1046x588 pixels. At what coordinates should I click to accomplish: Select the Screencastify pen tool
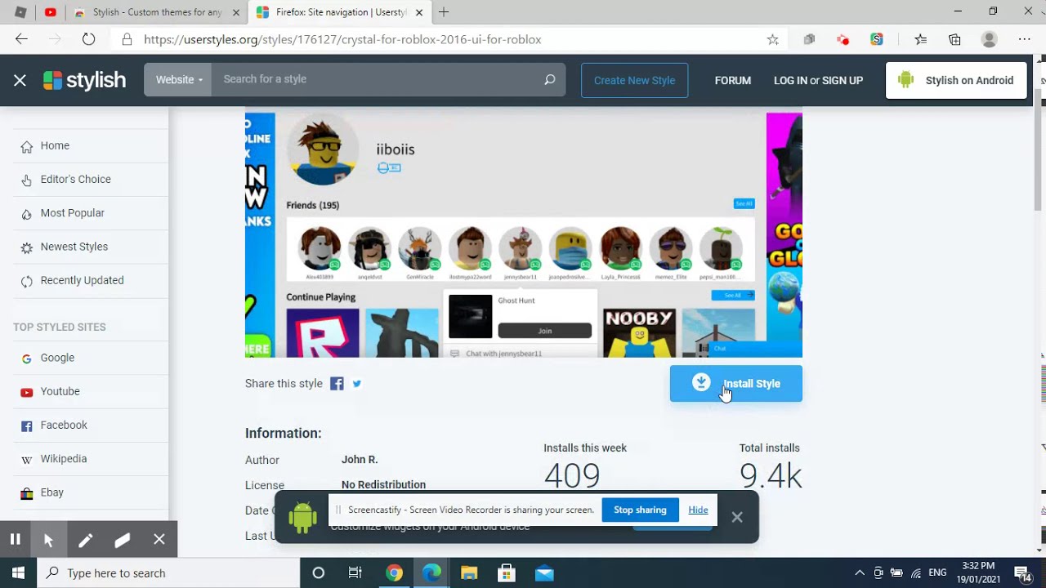[85, 540]
